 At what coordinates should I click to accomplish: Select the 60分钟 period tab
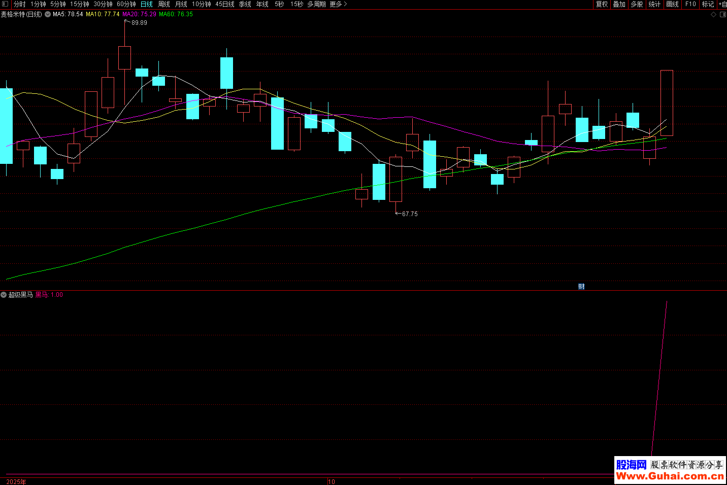(126, 4)
